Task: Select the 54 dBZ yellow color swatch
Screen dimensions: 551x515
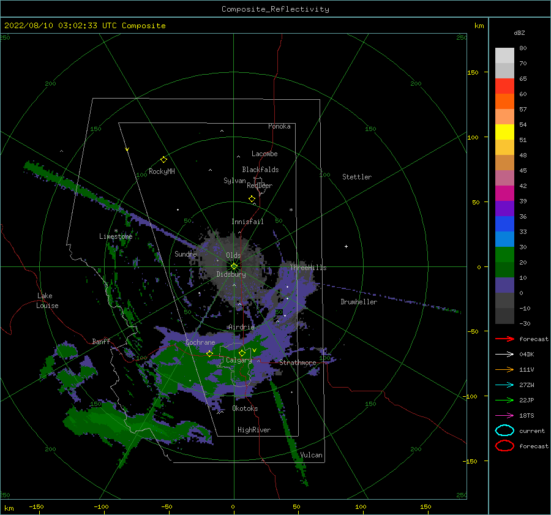Action: [x=504, y=132]
